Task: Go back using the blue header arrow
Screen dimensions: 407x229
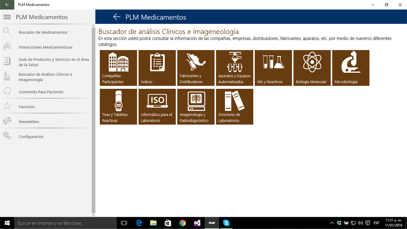Action: click(117, 17)
